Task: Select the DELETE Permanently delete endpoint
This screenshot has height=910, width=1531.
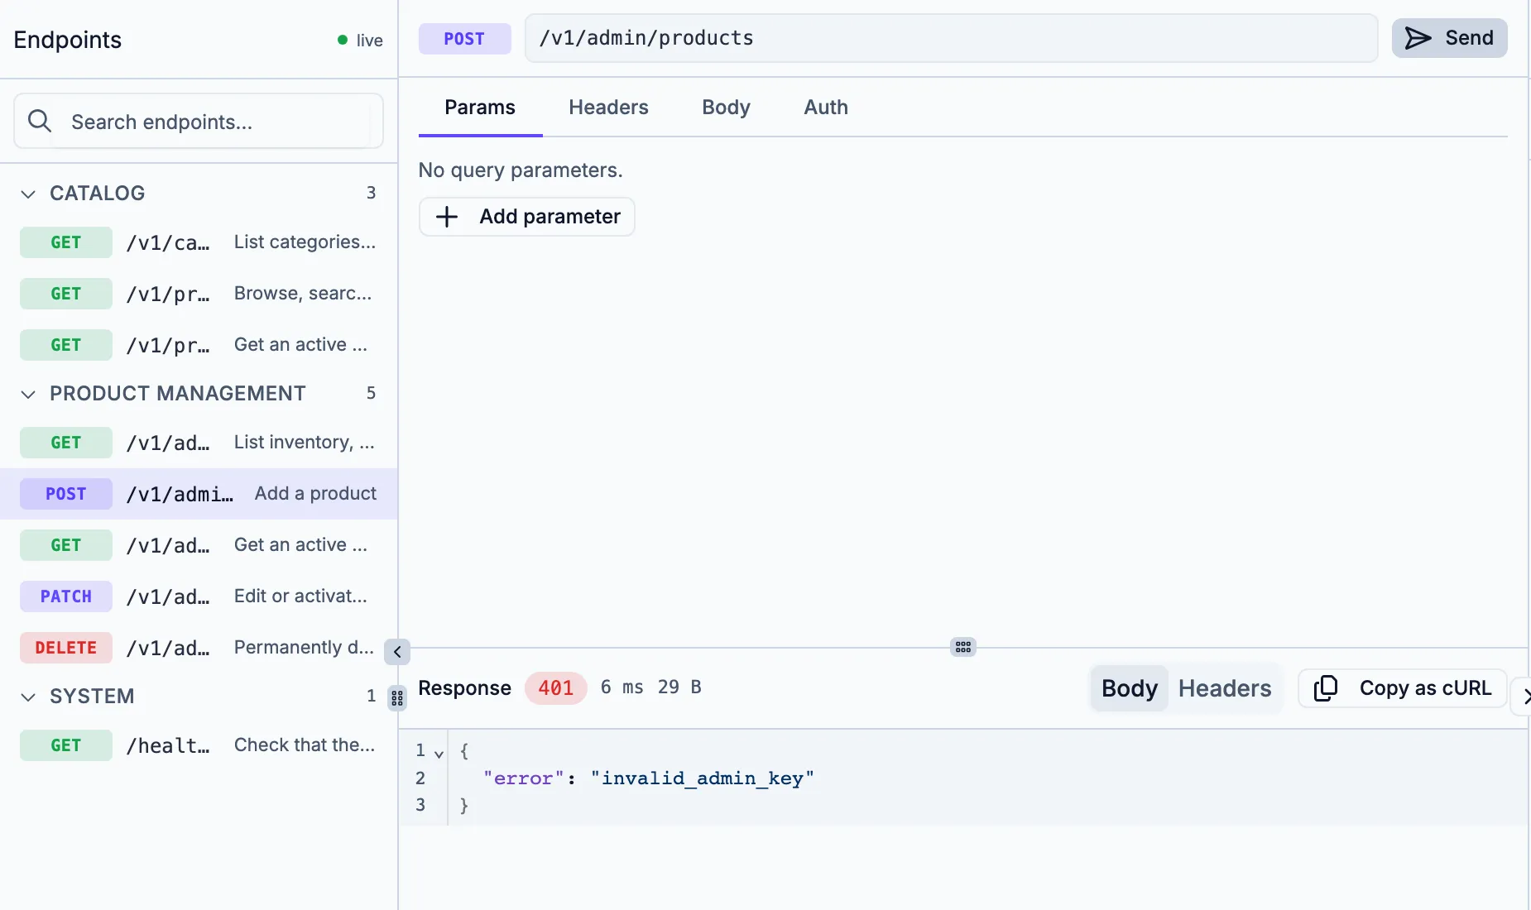Action: [x=199, y=648]
